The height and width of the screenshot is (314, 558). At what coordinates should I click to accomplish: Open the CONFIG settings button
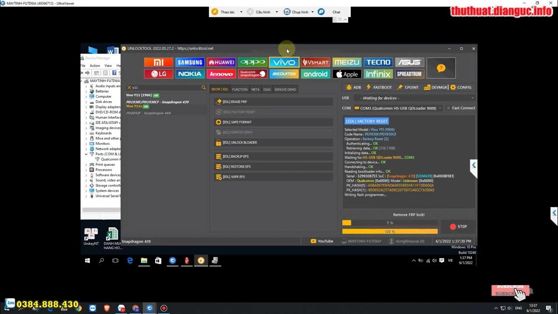tap(461, 87)
